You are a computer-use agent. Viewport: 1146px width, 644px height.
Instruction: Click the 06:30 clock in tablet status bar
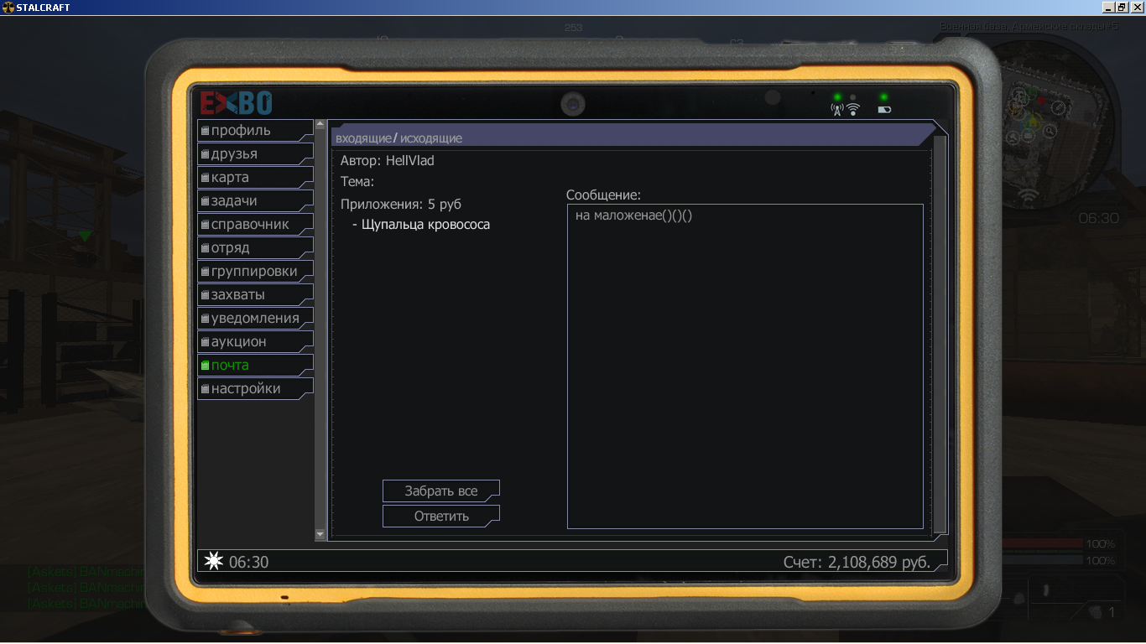pos(249,562)
